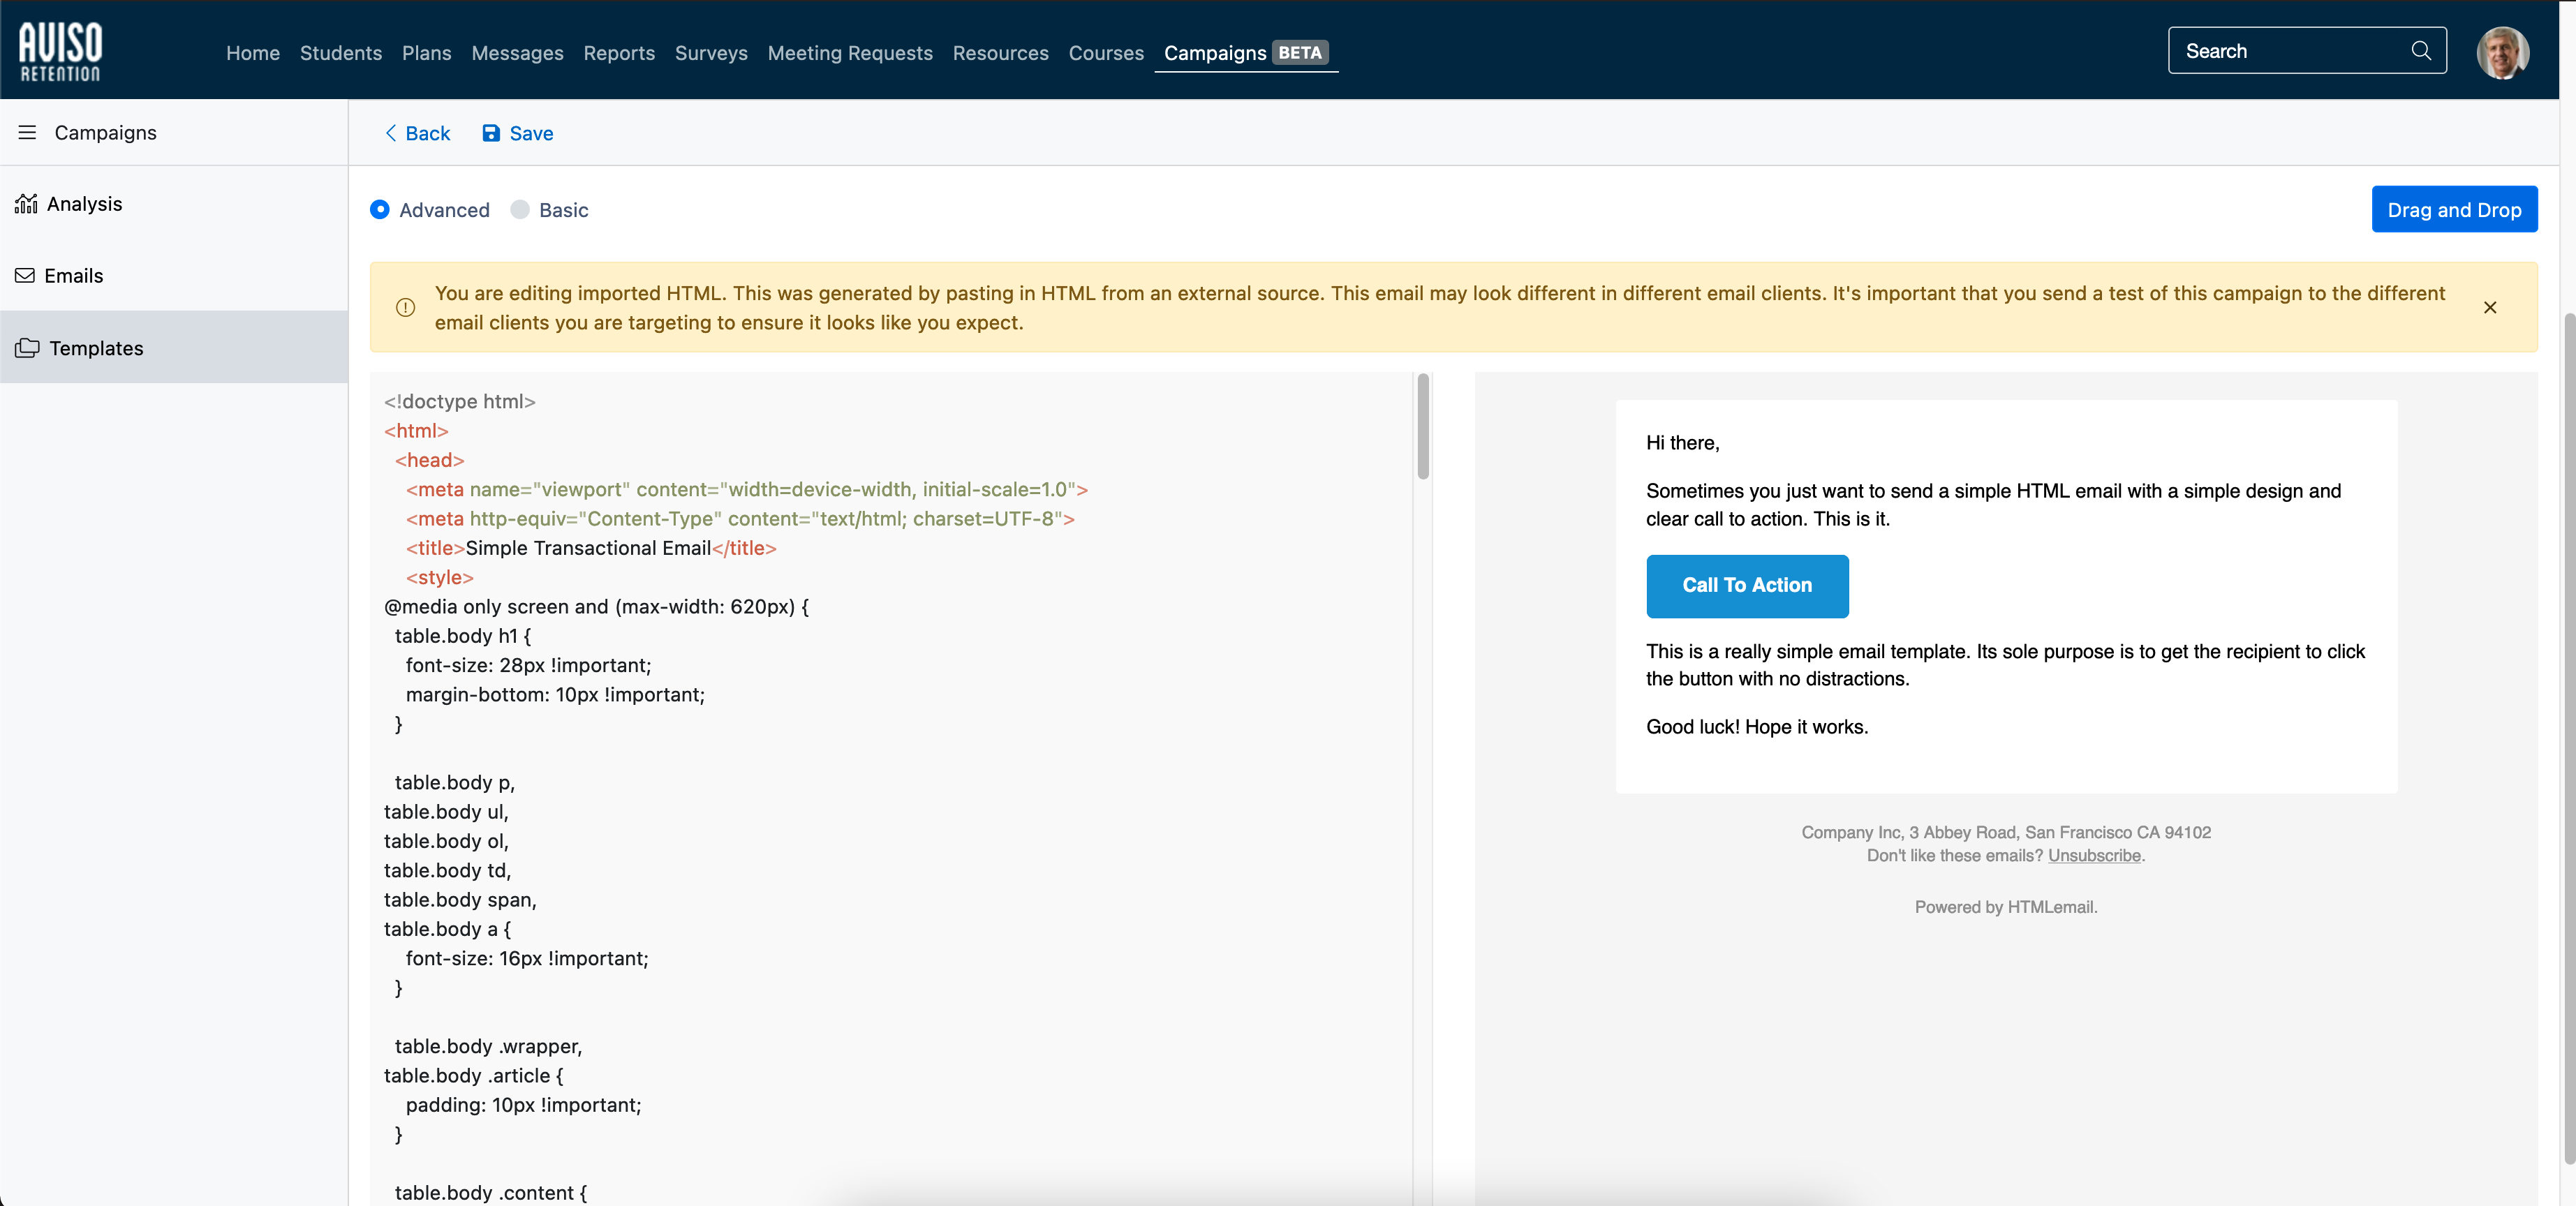Image resolution: width=2576 pixels, height=1206 pixels.
Task: Click the Unsubscribe link in preview
Action: pyautogui.click(x=2094, y=856)
